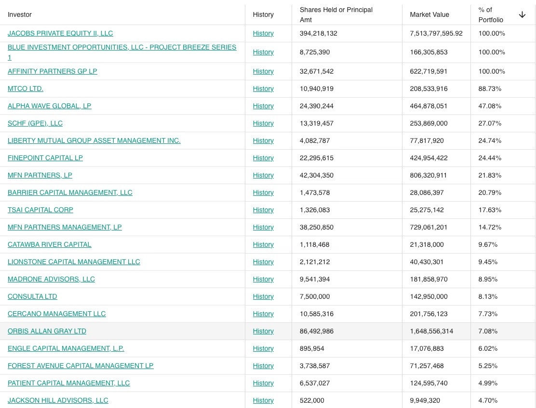Select shares value 7,500,000
The width and height of the screenshot is (536, 408).
tap(315, 297)
